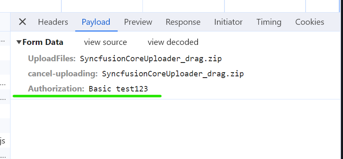
Task: Select the cancel-uploading file name value
Action: 173,74
